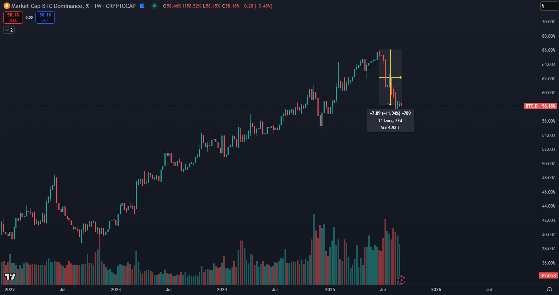This screenshot has width=559, height=295.
Task: Click the 2023 label on time axis
Action: click(116, 290)
